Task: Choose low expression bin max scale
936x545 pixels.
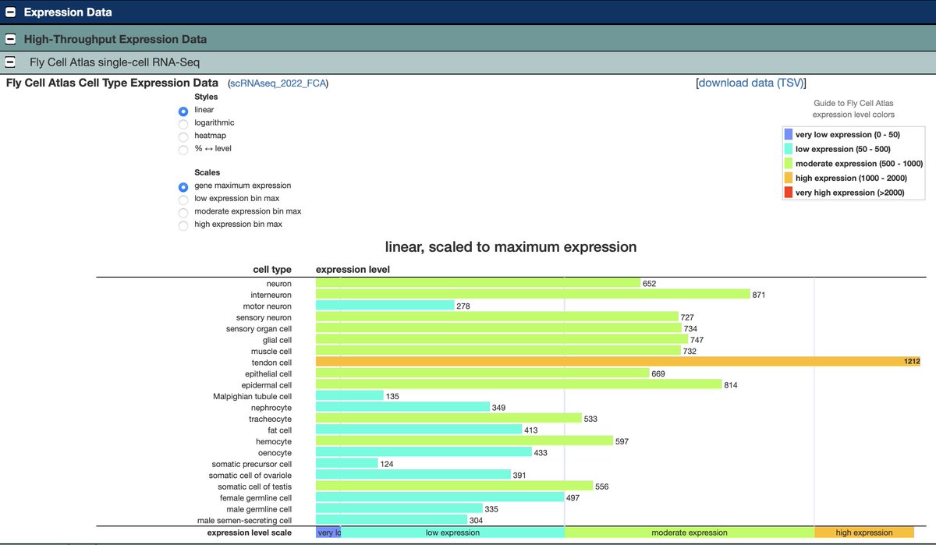Action: (x=183, y=199)
